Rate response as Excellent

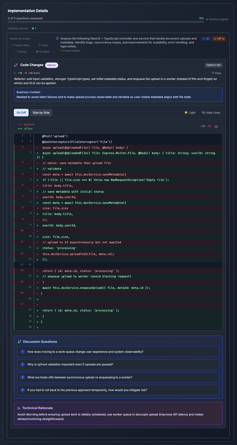click(x=43, y=52)
